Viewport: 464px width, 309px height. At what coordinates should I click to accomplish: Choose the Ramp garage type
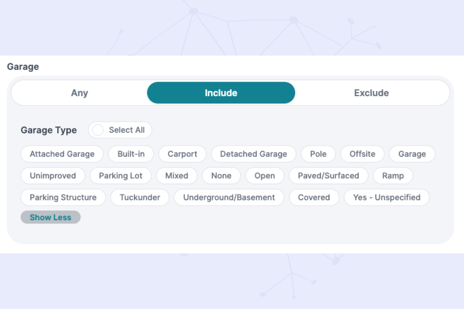tap(393, 176)
